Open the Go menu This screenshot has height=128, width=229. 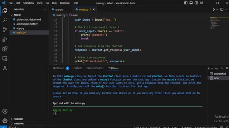click(x=47, y=3)
